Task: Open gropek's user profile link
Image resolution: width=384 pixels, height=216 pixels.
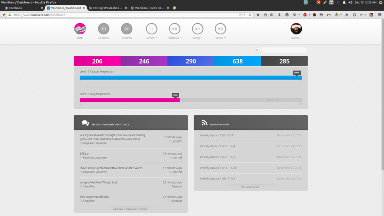Action: click(x=177, y=141)
